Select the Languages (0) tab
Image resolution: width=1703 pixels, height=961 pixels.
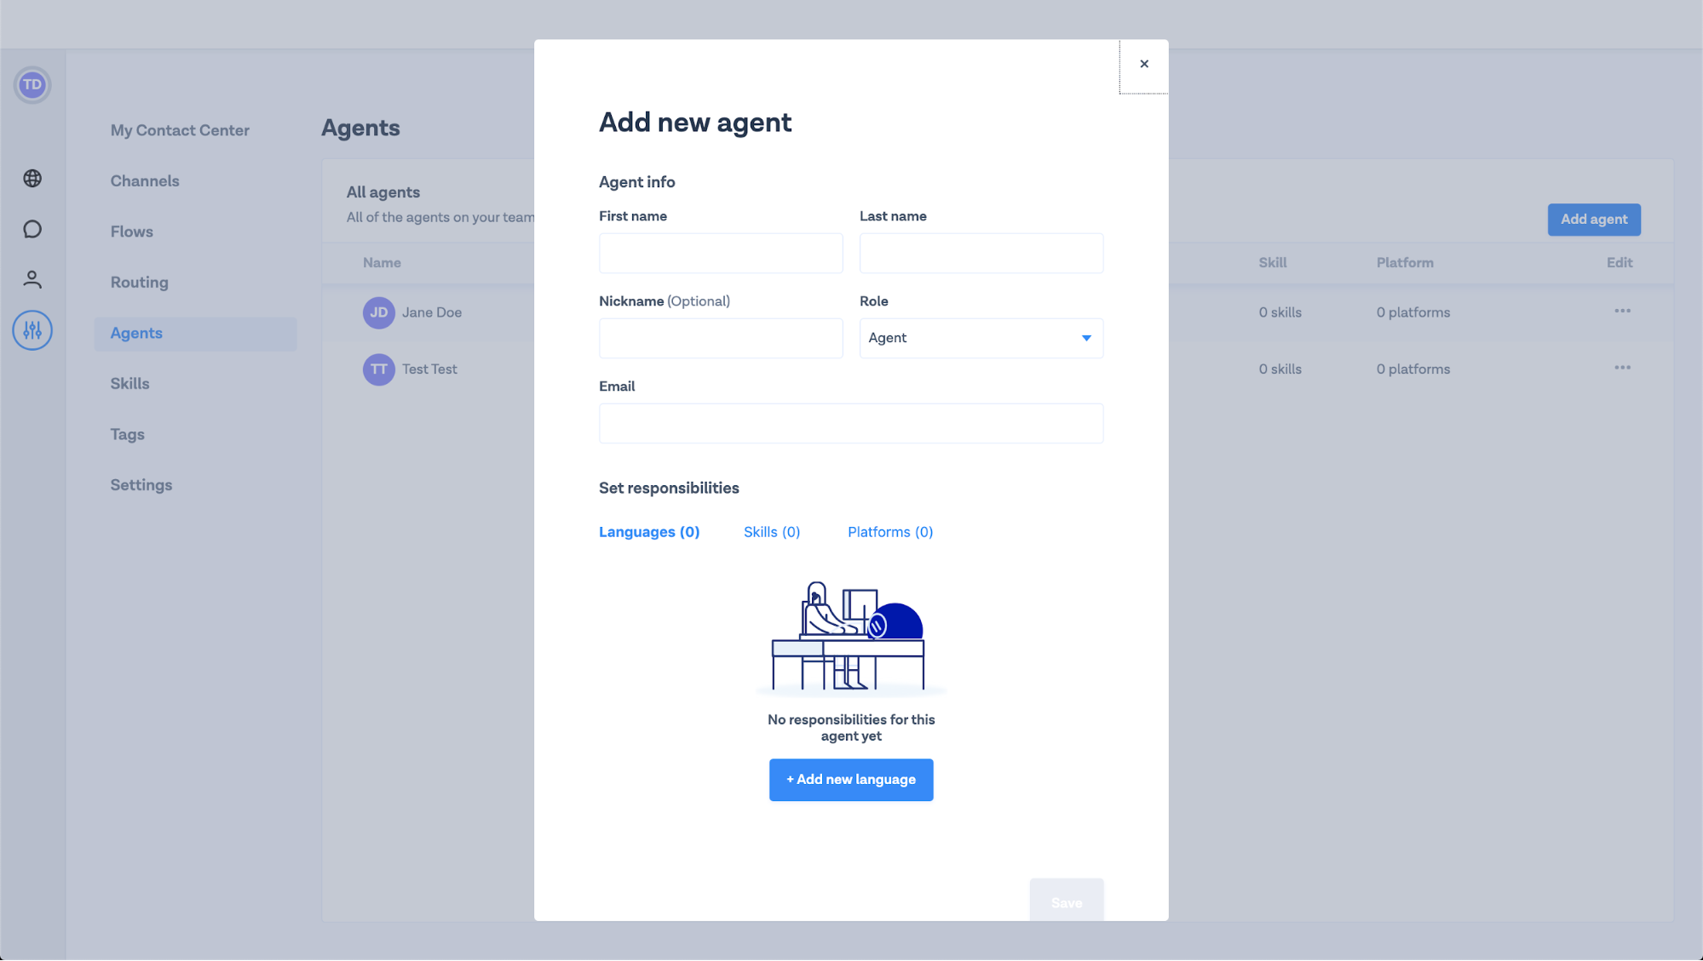click(x=649, y=532)
